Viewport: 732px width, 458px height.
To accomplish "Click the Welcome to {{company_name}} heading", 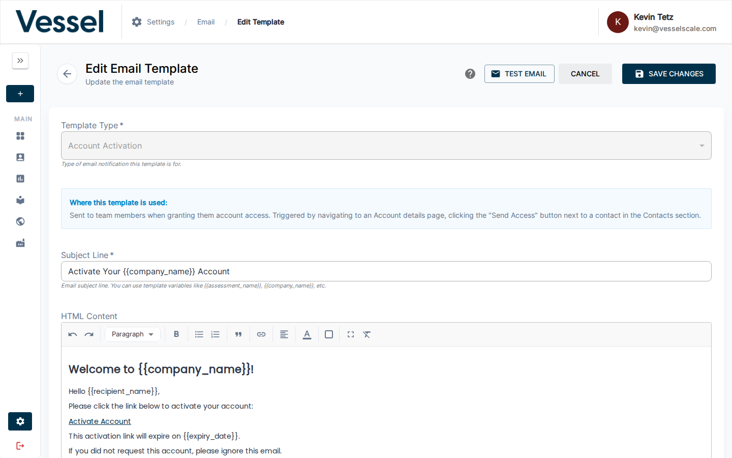I will 161,369.
